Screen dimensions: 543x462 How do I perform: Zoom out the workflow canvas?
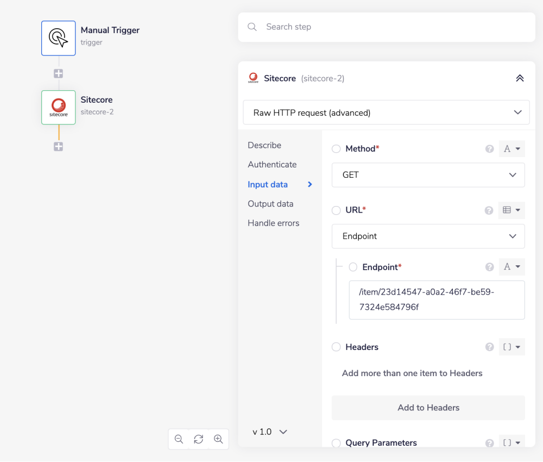point(179,439)
